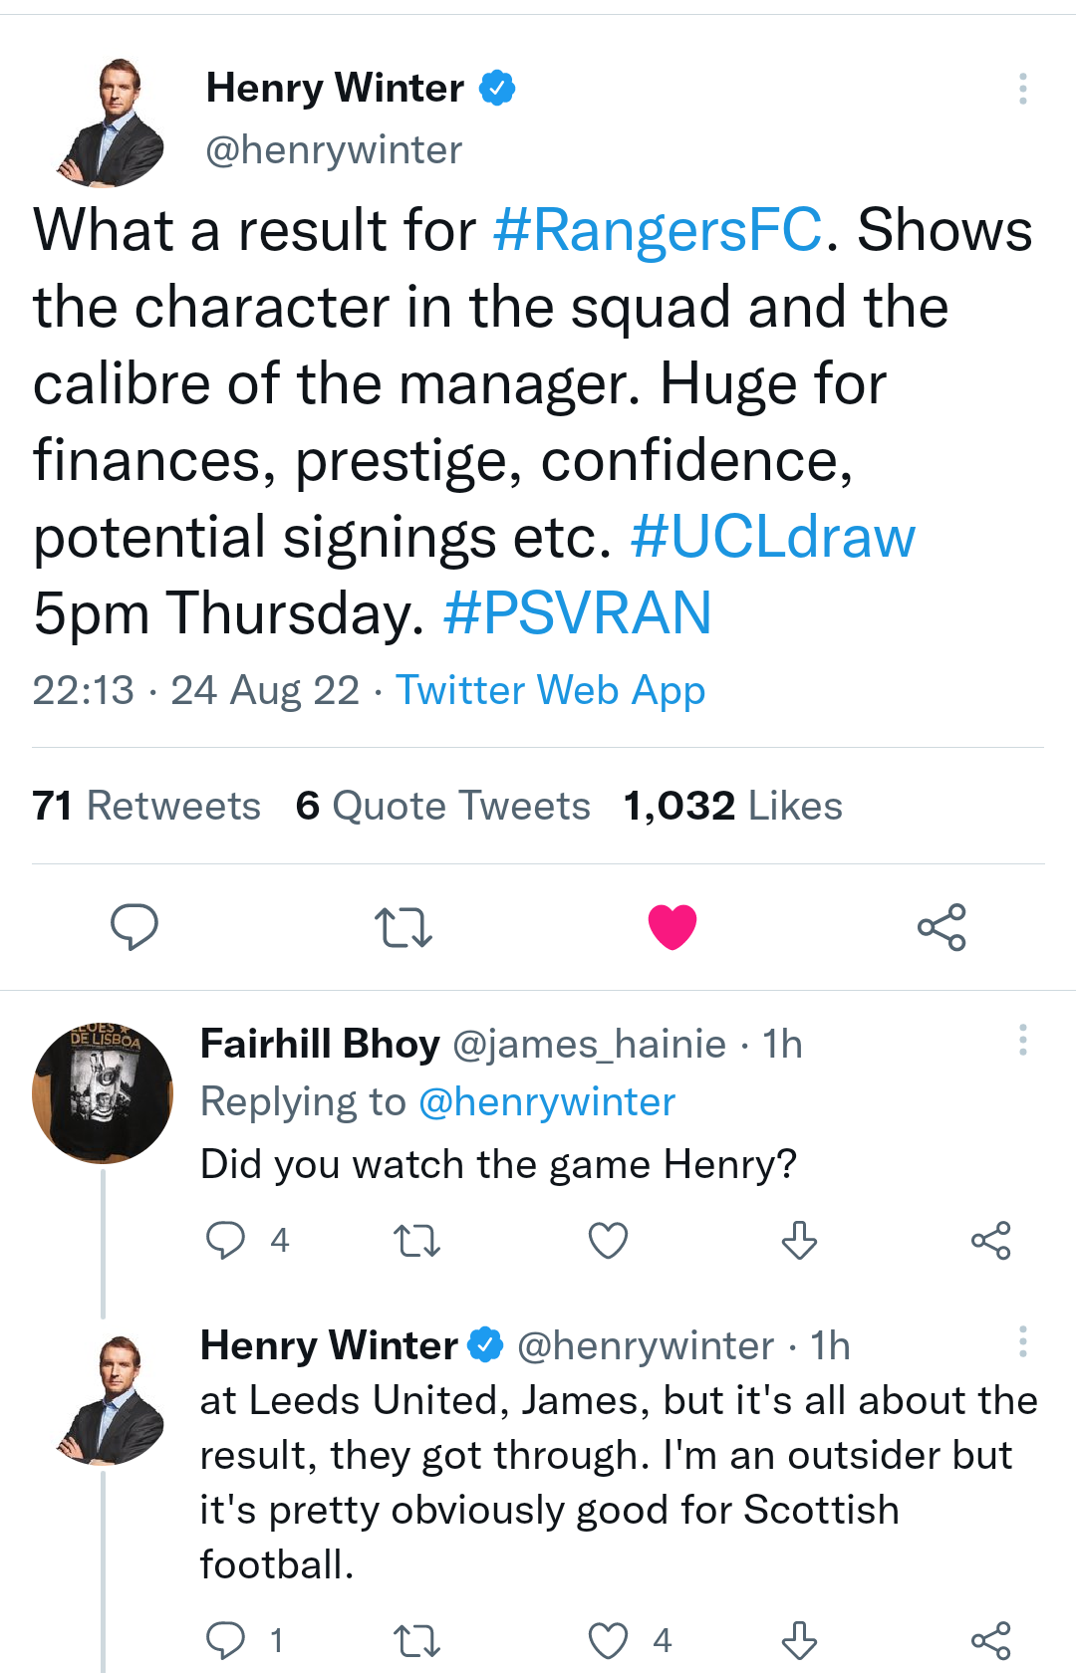View the 71 Retweets list
1076x1673 pixels.
tap(146, 806)
